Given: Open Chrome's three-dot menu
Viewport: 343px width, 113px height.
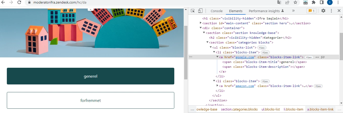Looking at the screenshot, I should click(338, 2).
